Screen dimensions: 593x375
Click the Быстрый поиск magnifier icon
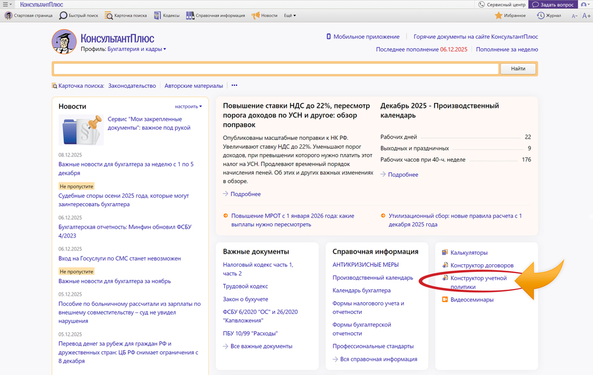tap(63, 15)
